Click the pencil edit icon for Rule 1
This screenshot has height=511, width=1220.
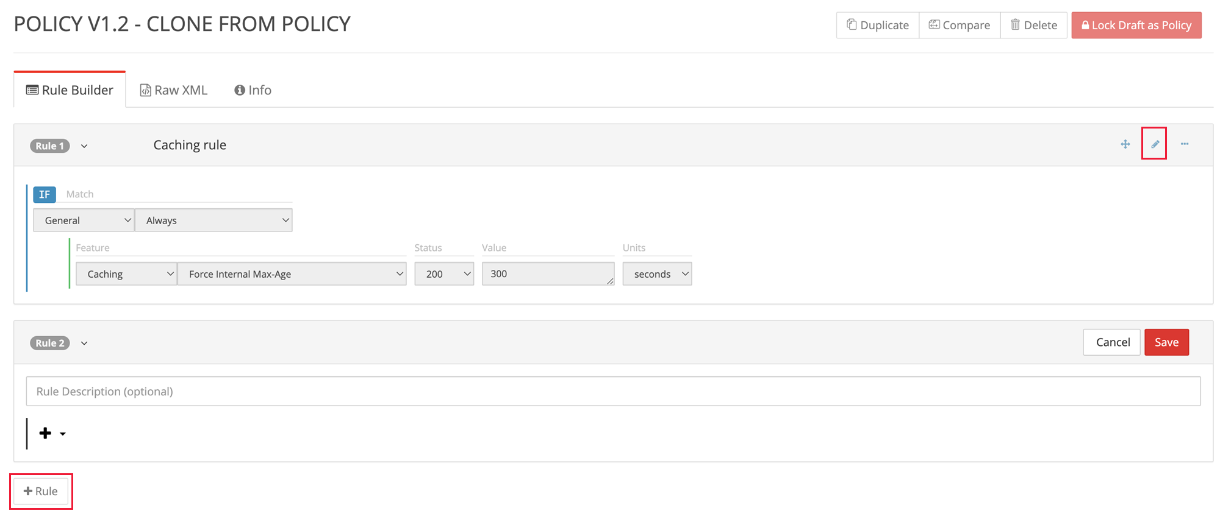pyautogui.click(x=1155, y=144)
